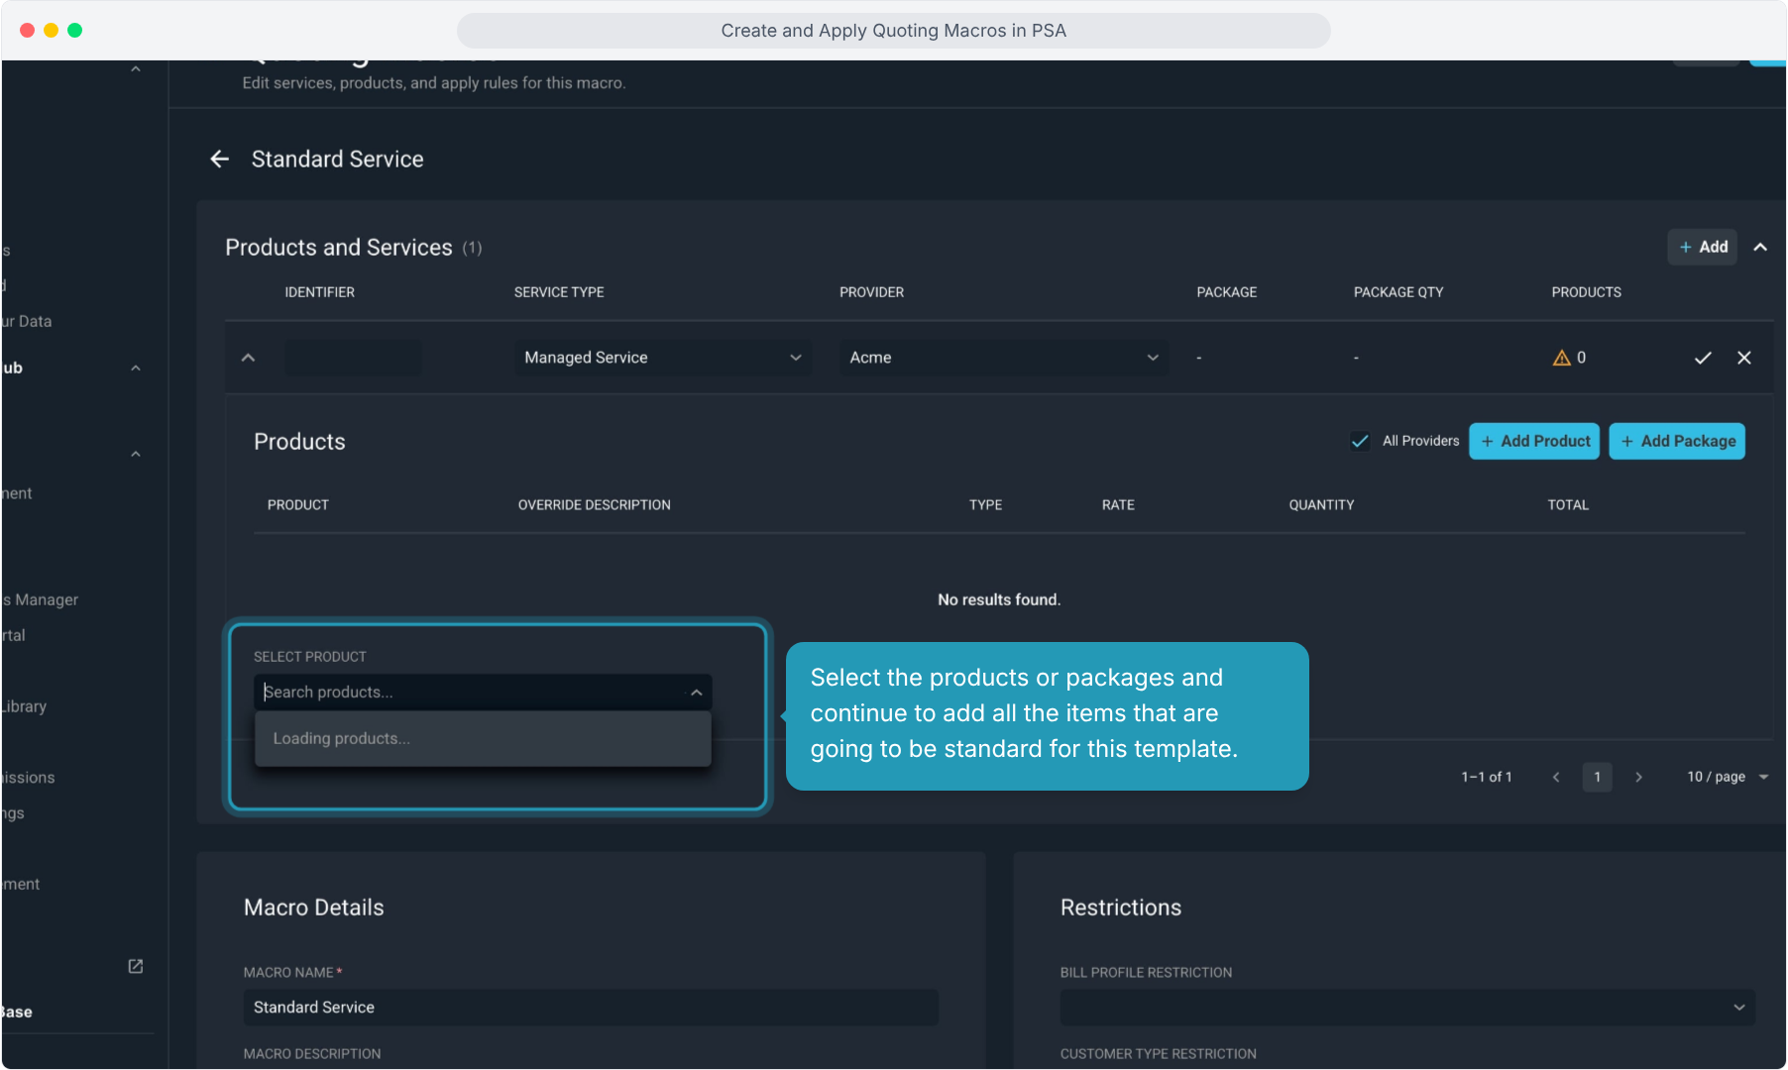The image size is (1788, 1070).
Task: Click the Add Package button
Action: pos(1677,441)
